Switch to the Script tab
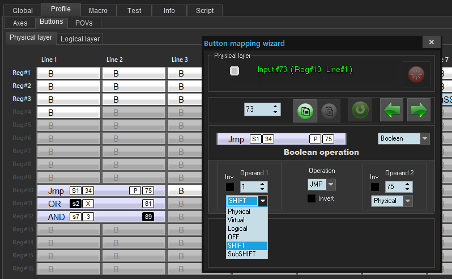 pyautogui.click(x=204, y=11)
